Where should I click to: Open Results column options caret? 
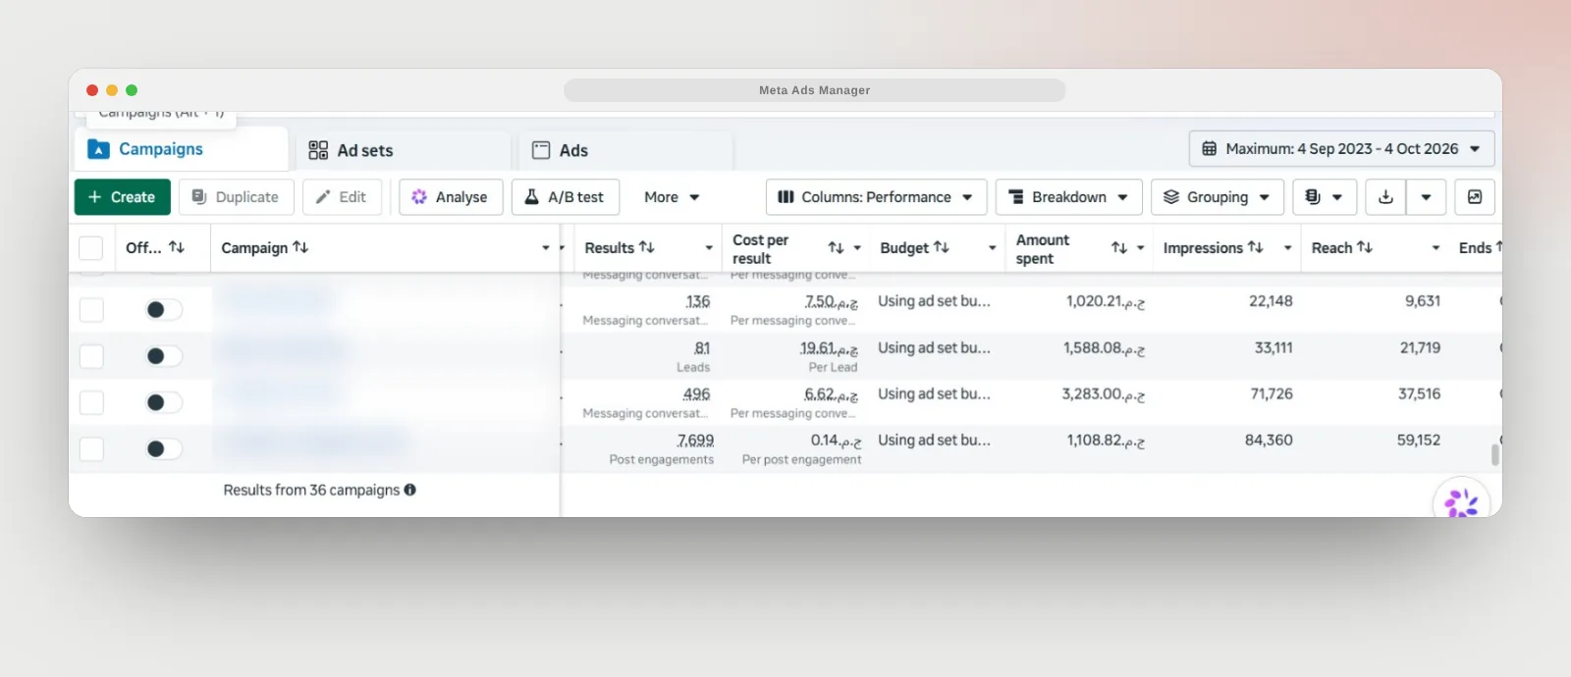tap(709, 248)
